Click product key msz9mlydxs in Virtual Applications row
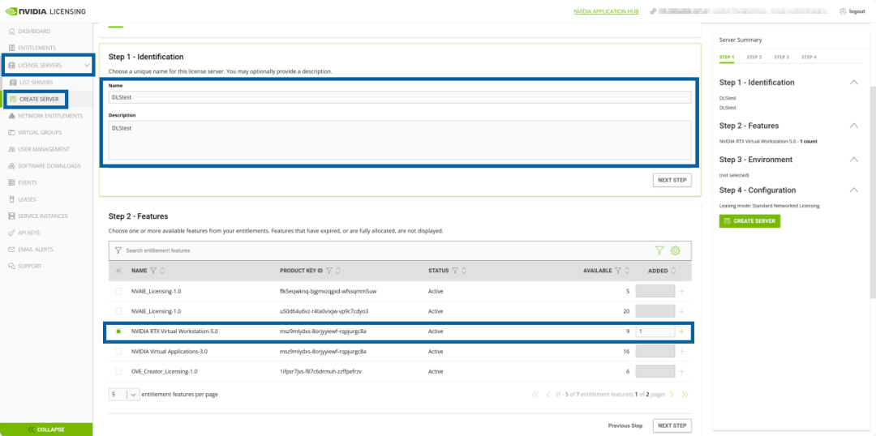The width and height of the screenshot is (876, 436). (323, 351)
